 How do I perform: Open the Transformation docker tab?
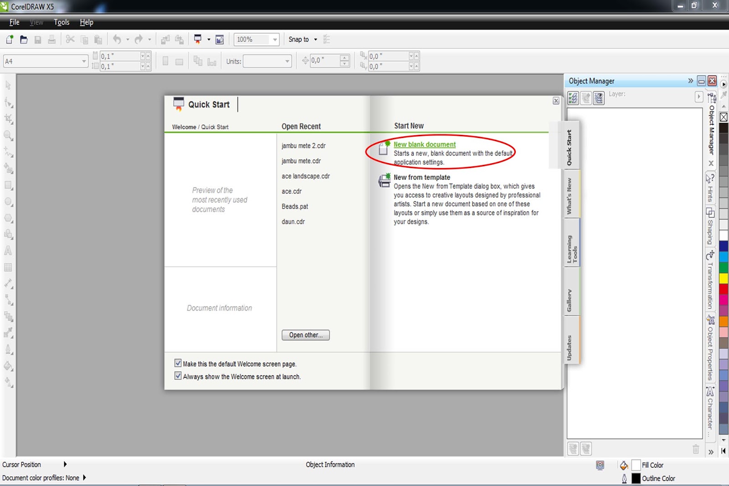pyautogui.click(x=710, y=281)
